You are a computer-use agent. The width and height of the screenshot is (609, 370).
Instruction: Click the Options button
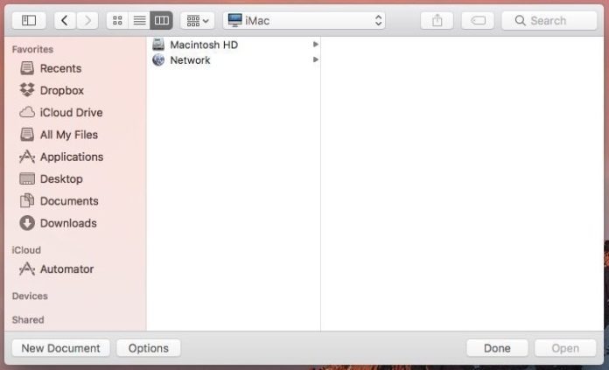coord(149,348)
